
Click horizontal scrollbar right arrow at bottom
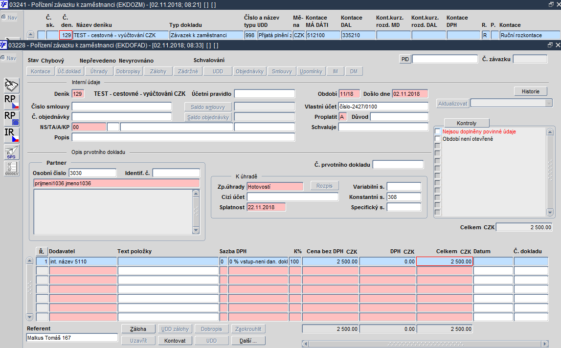click(544, 344)
